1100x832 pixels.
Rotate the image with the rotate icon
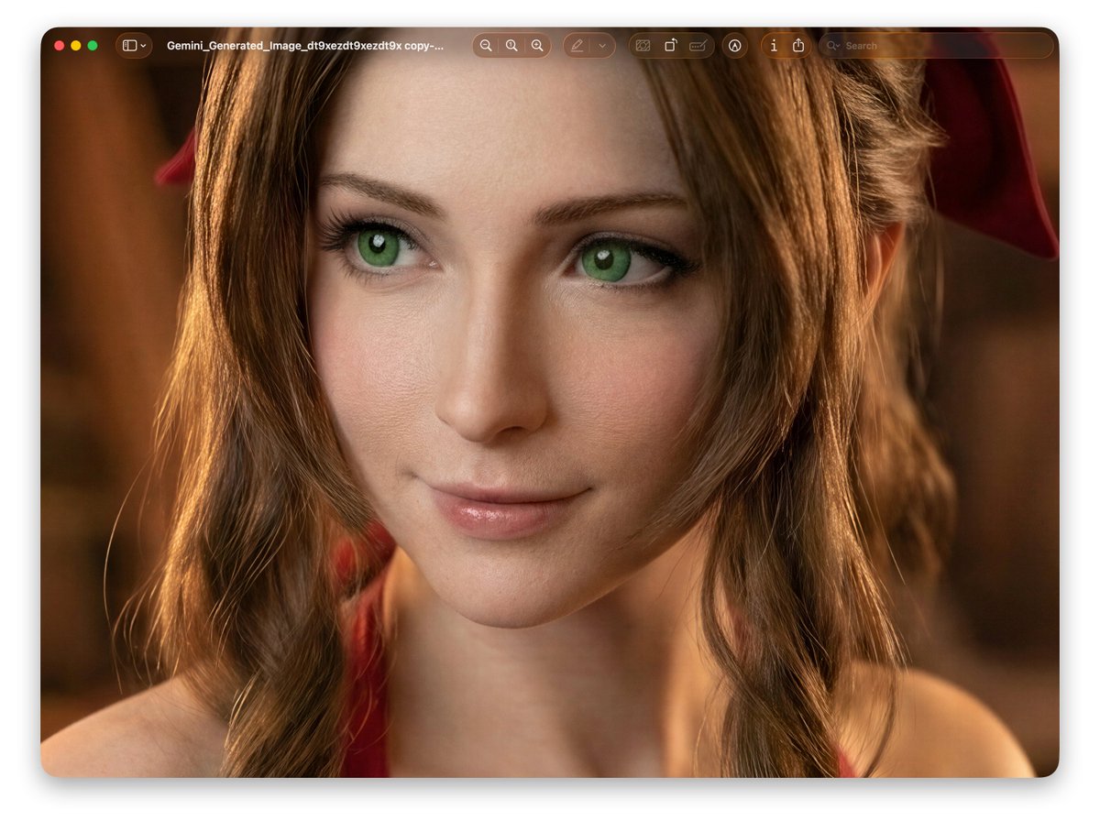tap(670, 46)
